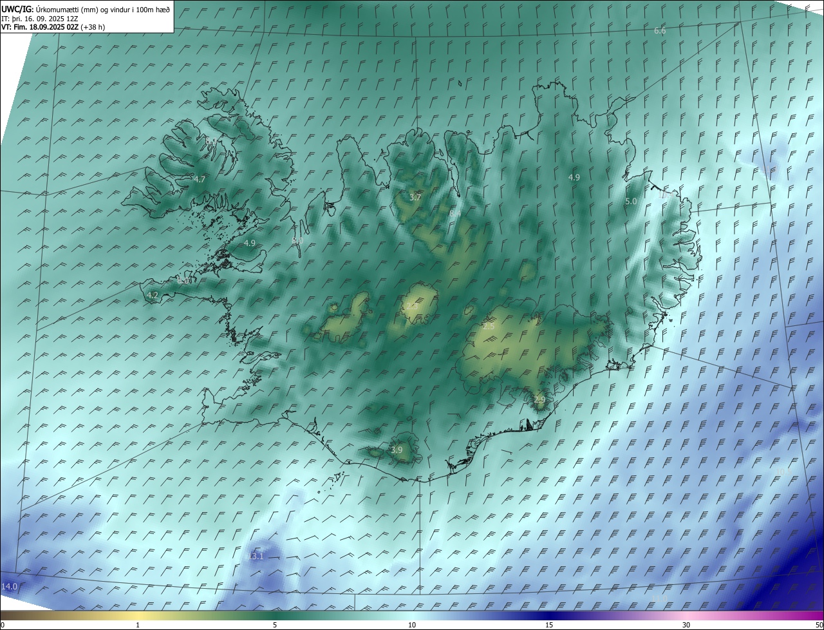This screenshot has width=824, height=630.
Task: Click the 4.2 value on the western peninsula
Action: tap(153, 295)
